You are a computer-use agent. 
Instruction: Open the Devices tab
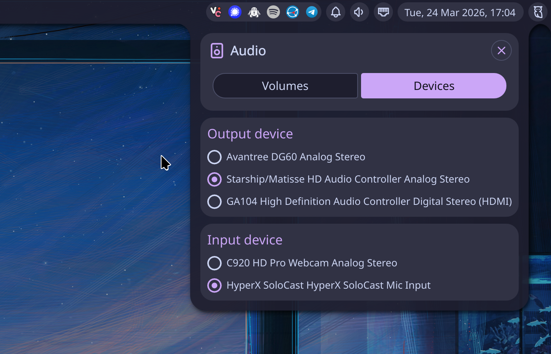pos(434,86)
